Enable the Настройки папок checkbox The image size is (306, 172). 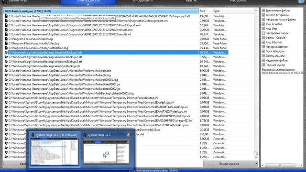263,33
